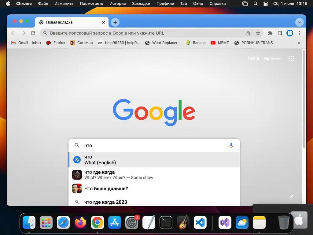This screenshot has width=313, height=235.
Task: Close the Новая вкладка tab
Action: pos(104,22)
